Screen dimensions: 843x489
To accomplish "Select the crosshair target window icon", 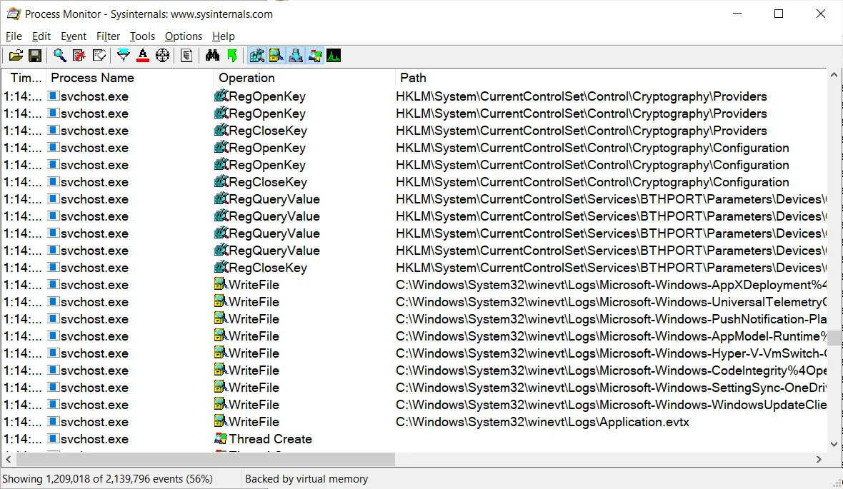I will (162, 56).
